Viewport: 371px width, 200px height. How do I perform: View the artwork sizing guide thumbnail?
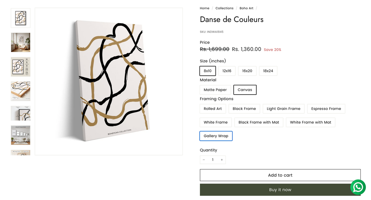click(x=21, y=135)
